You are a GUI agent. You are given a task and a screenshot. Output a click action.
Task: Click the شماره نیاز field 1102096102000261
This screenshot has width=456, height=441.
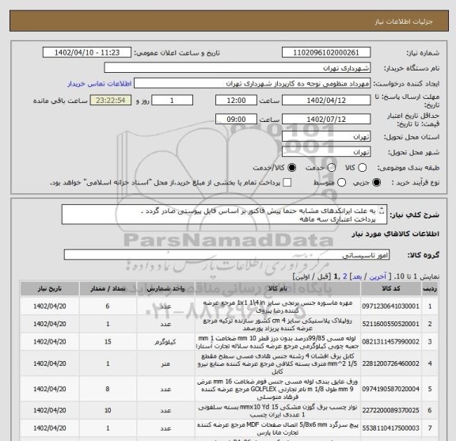coord(326,52)
